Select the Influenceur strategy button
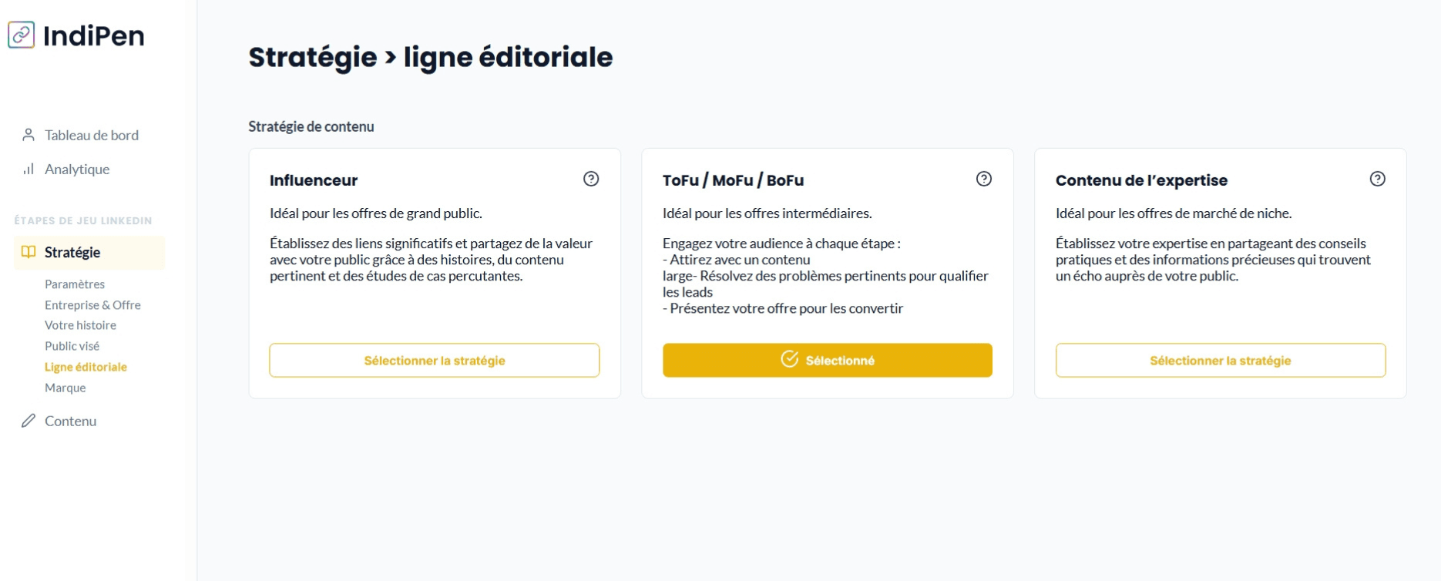 435,361
